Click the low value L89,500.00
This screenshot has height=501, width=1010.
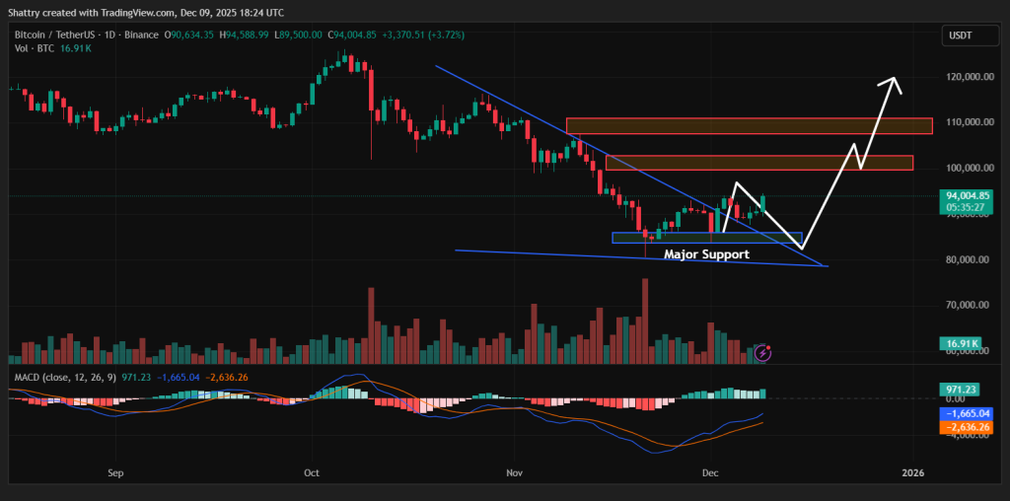pos(298,35)
